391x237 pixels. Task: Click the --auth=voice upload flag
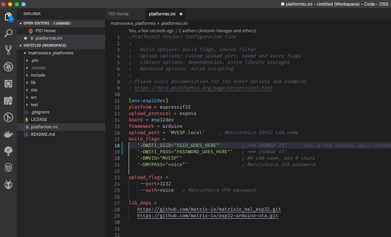pyautogui.click(x=157, y=190)
